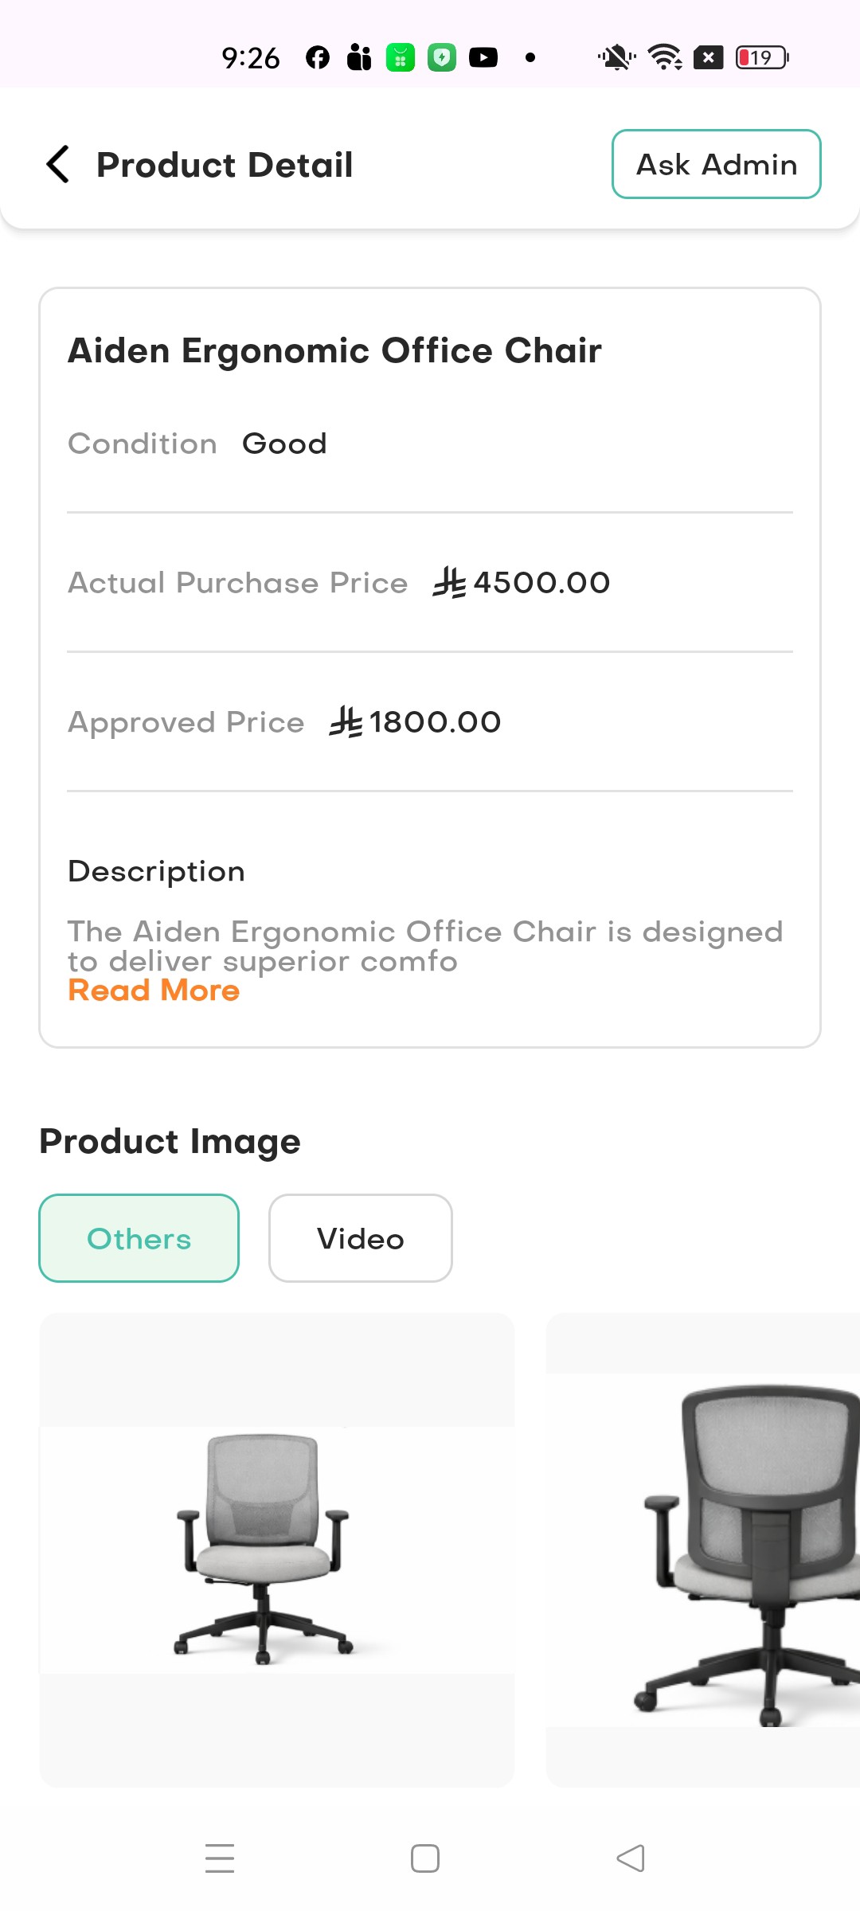Tap the back arrow icon
This screenshot has width=860, height=1911.
pos(58,165)
